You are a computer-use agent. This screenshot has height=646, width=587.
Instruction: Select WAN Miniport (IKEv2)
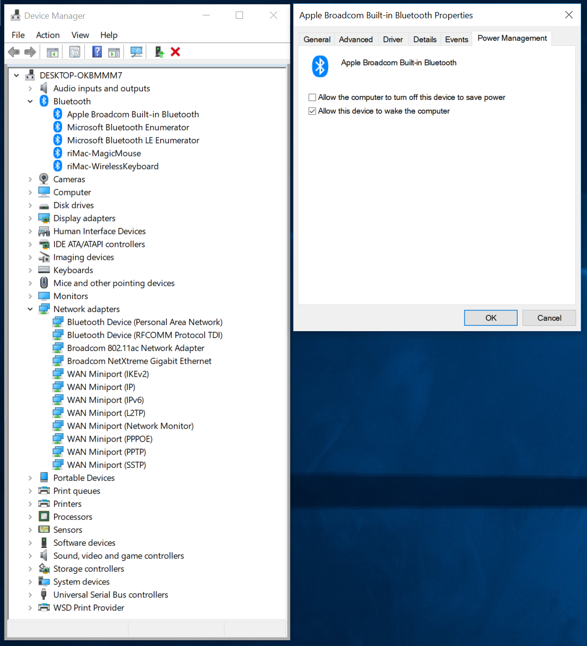coord(108,374)
